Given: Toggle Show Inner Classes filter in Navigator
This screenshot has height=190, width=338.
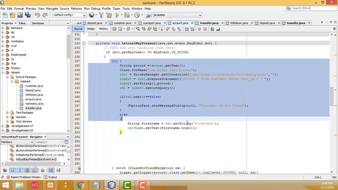Looking at the screenshot, I should 35,170.
